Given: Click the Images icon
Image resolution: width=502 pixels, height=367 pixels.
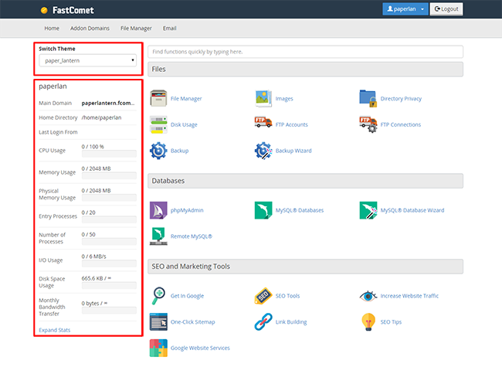Looking at the screenshot, I should [263, 99].
